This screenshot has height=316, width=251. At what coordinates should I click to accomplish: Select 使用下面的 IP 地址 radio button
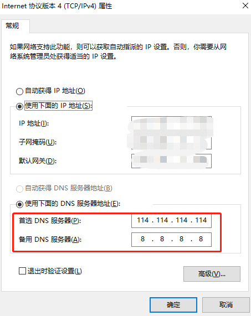pos(19,106)
